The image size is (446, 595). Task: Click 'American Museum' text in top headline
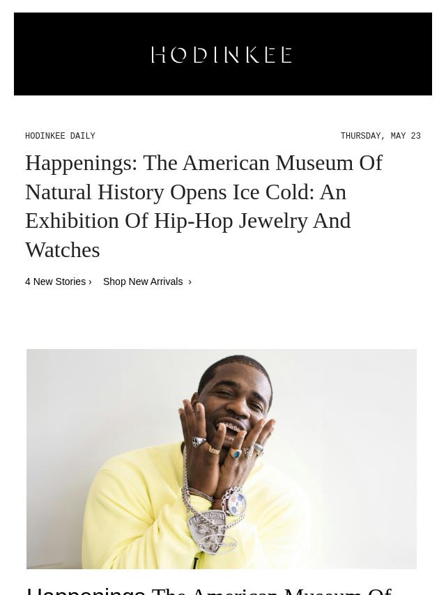point(263,163)
